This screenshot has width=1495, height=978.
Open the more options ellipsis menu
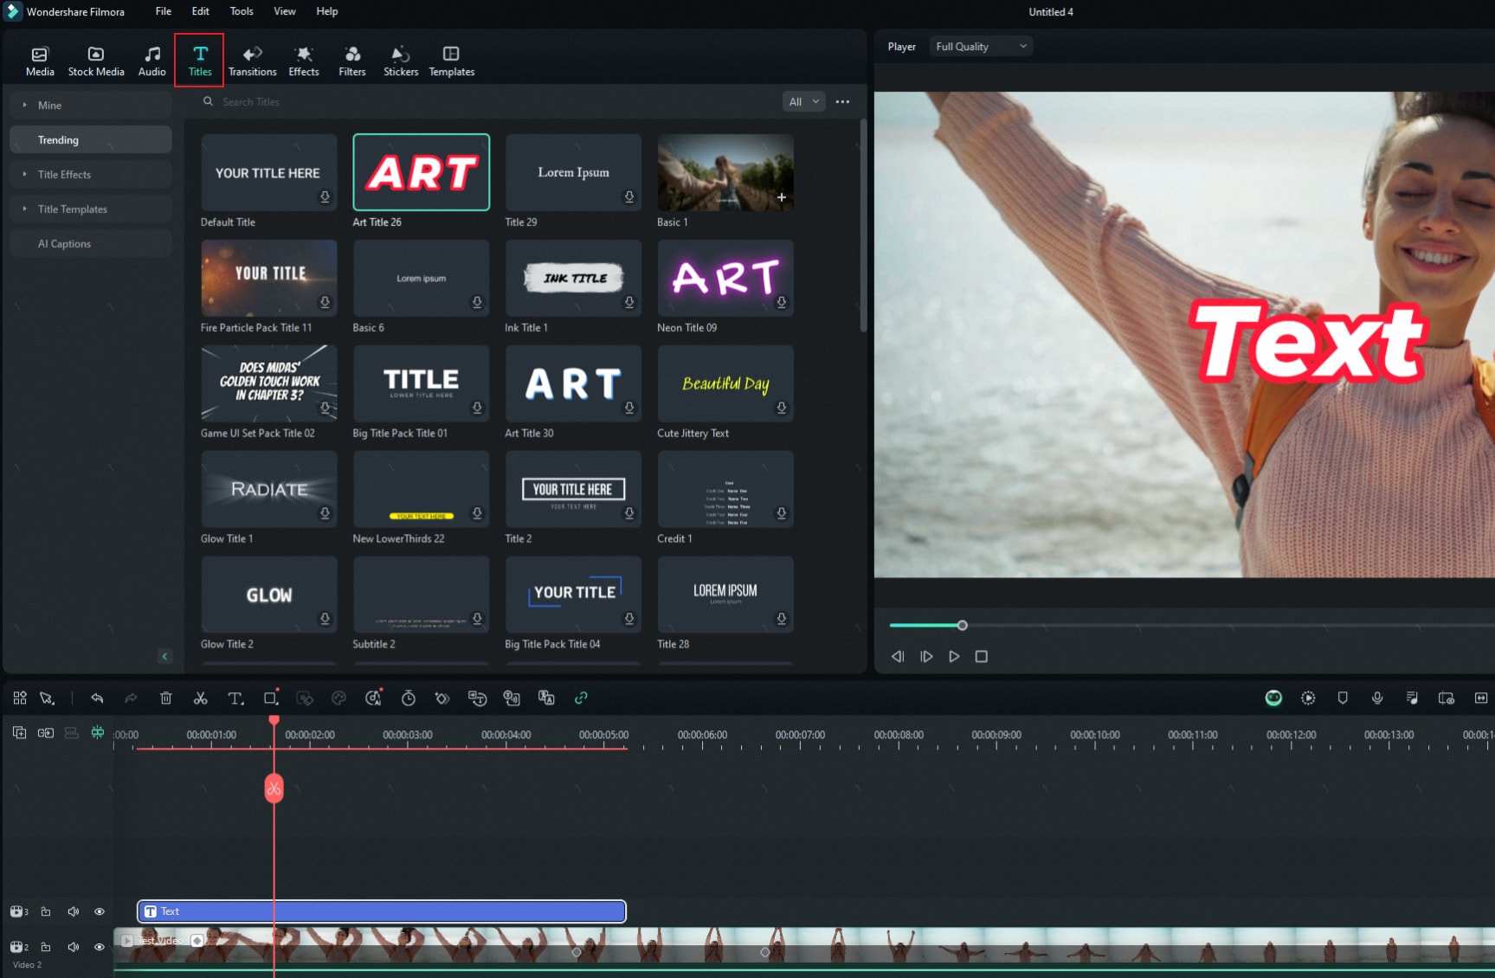pos(842,101)
